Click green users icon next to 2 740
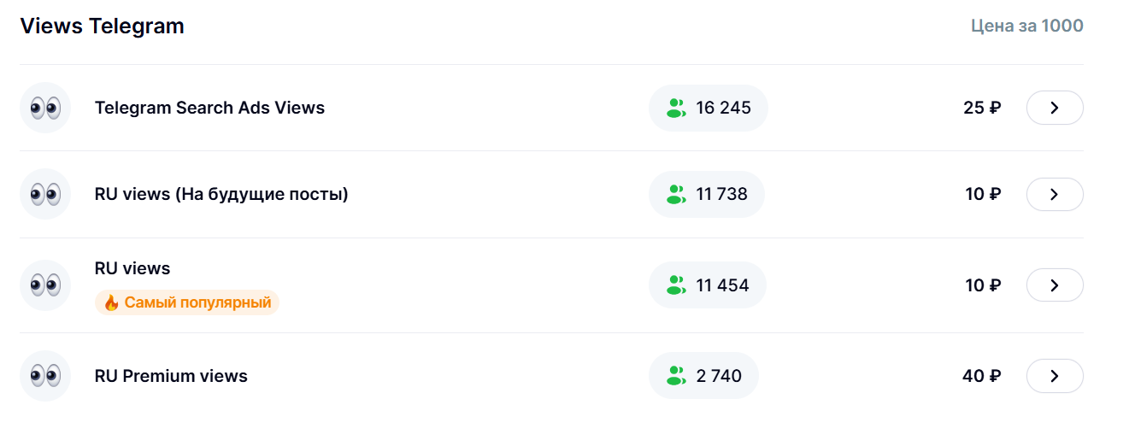This screenshot has height=446, width=1135. 676,376
